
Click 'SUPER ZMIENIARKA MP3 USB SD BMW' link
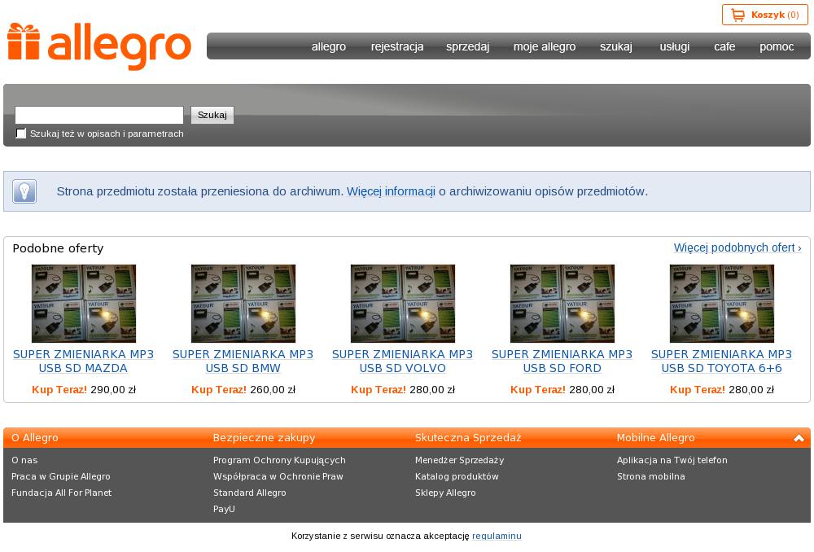[x=243, y=361]
